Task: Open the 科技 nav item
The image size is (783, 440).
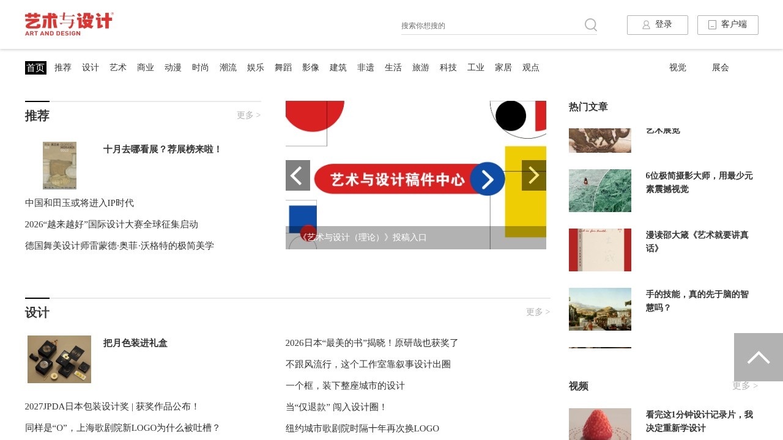Action: [448, 68]
